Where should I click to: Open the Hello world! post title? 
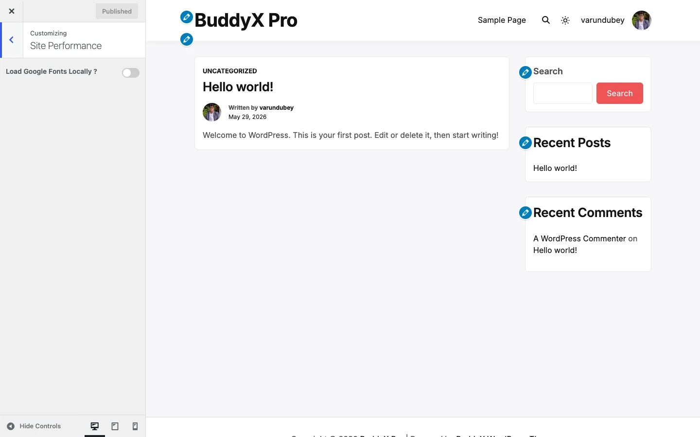pyautogui.click(x=238, y=87)
